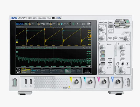140x107 pixels.
Task: Click the power button on the front panel
Action: tap(15, 82)
